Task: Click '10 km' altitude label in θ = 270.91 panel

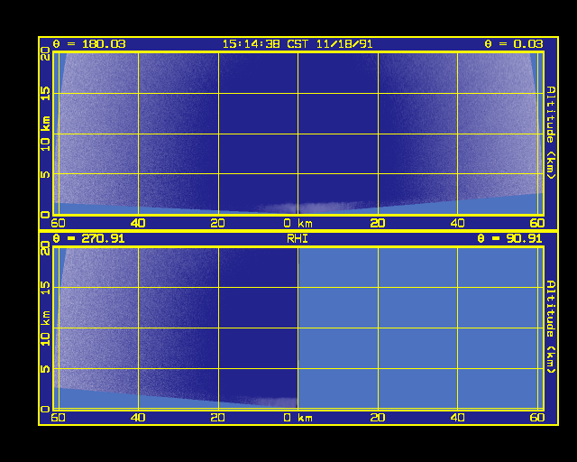Action: point(45,328)
